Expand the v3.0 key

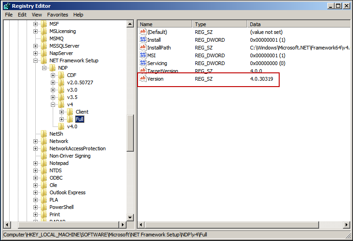coord(53,90)
